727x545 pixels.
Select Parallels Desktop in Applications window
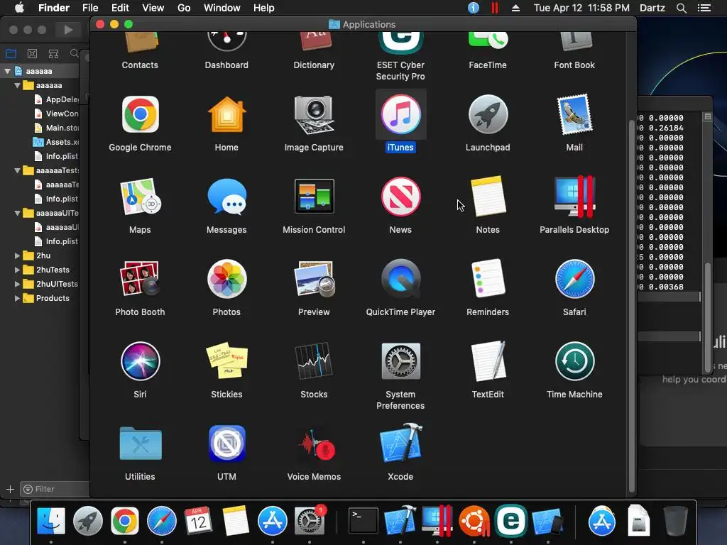point(574,197)
